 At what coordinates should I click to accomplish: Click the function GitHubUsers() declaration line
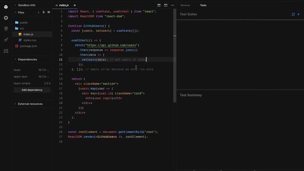coord(89,26)
